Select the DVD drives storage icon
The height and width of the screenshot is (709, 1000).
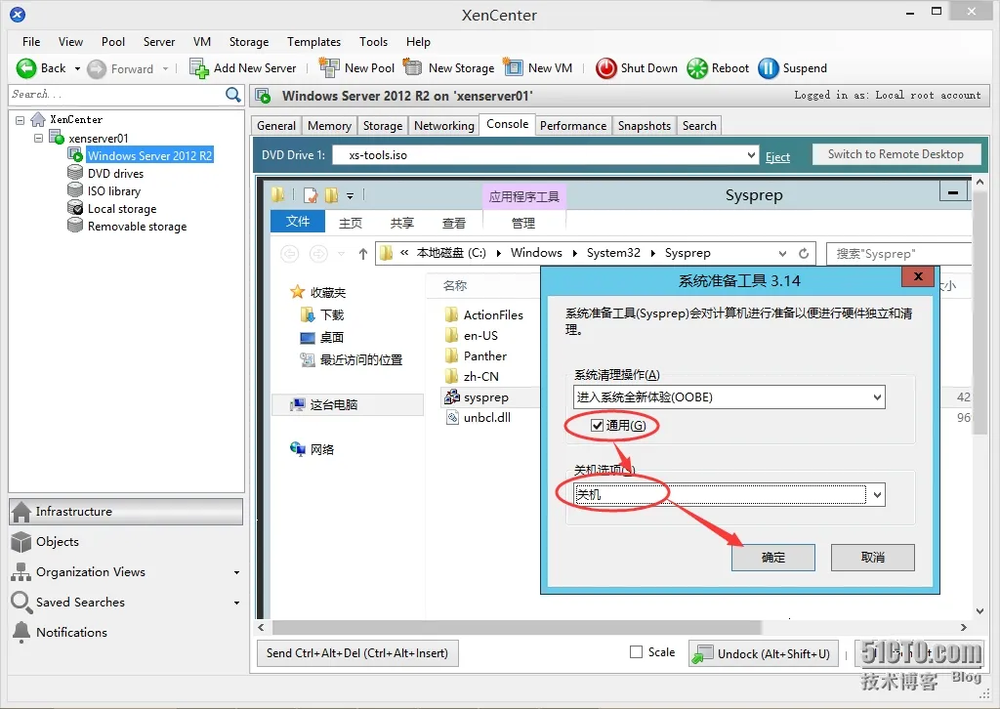pos(75,173)
